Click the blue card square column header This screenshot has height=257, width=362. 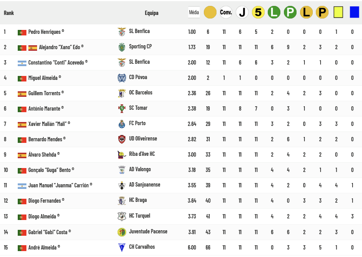354,13
